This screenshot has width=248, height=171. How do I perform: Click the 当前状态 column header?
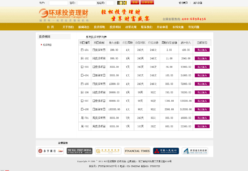point(202,43)
